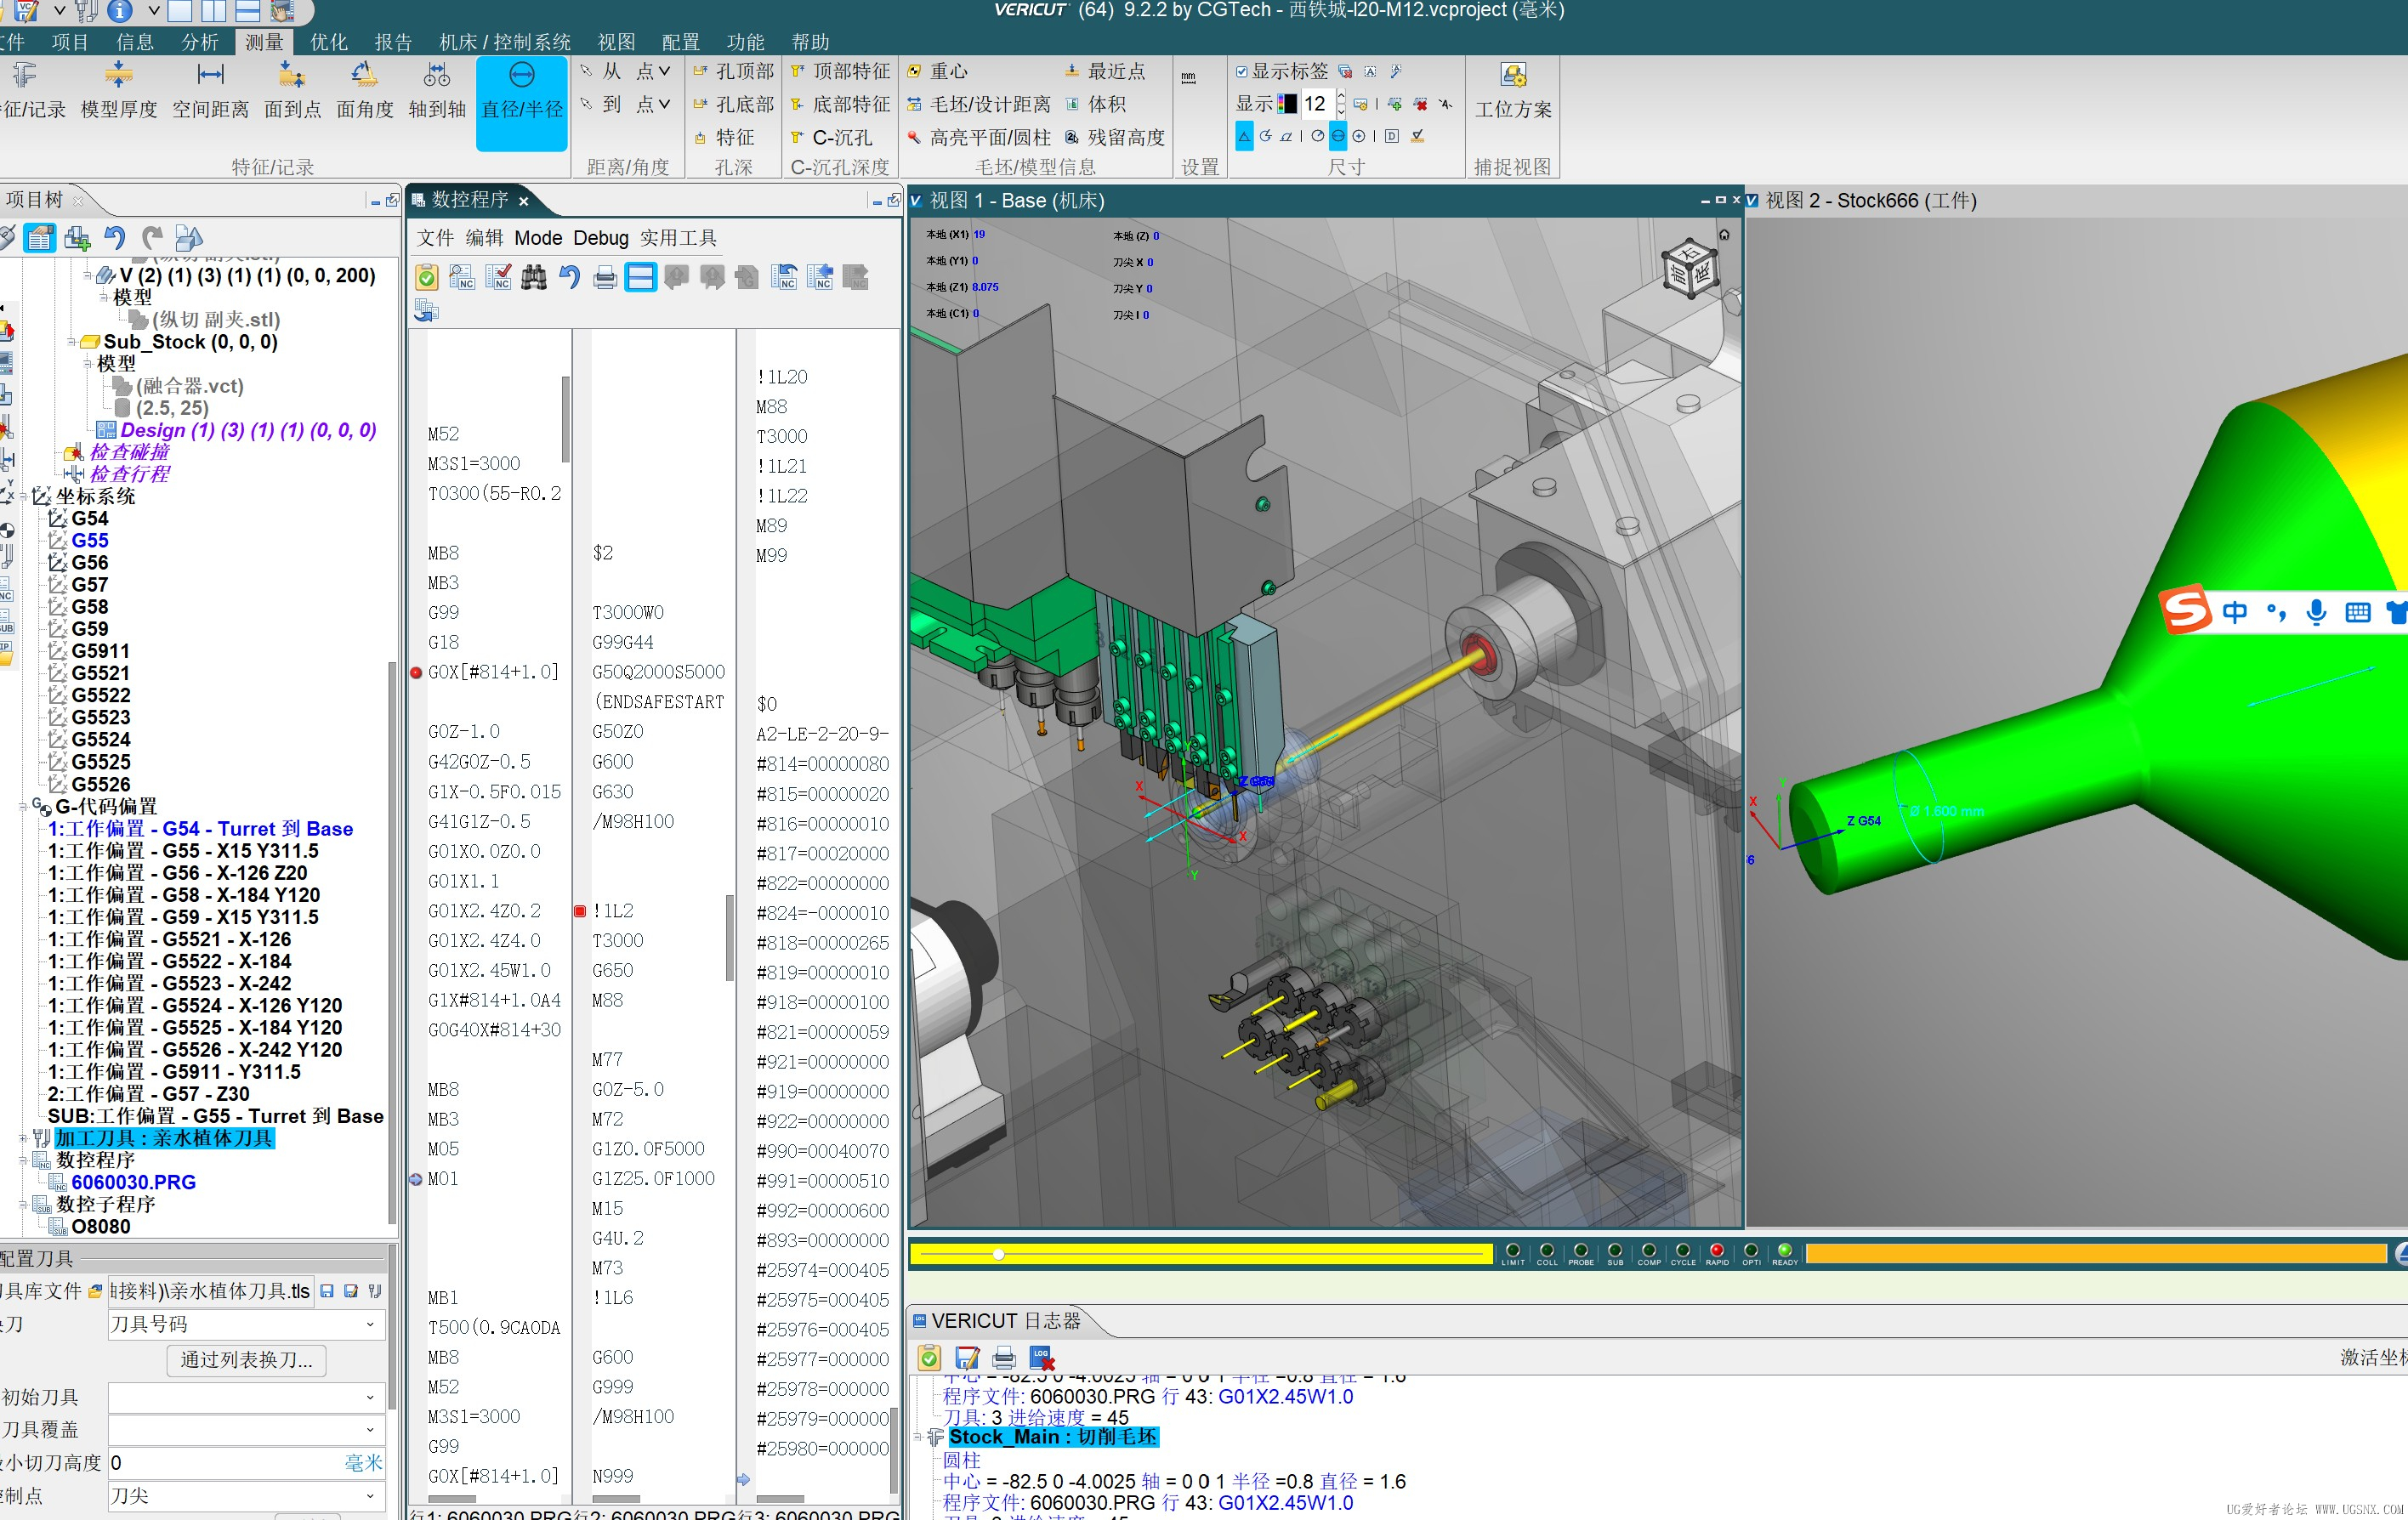Click the orange progress bar beside the status lights
2408x1520 pixels.
2095,1254
